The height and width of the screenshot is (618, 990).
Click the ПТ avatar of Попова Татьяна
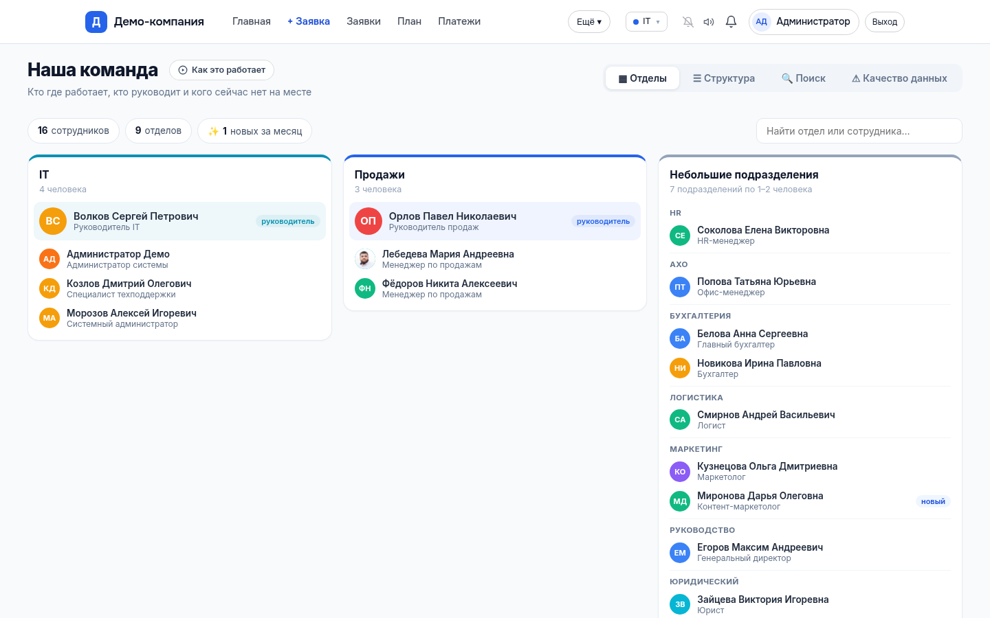pos(680,287)
